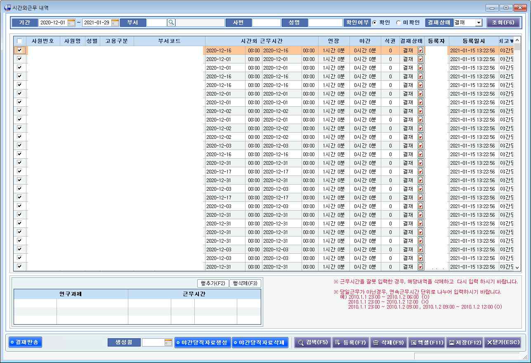Image resolution: width=531 pixels, height=363 pixels.
Task: Click the 검색(F5) search button
Action: [313, 342]
